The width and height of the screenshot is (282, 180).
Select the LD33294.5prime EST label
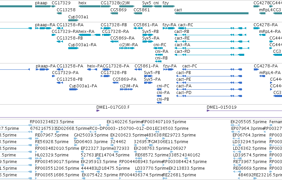[x=249, y=142]
